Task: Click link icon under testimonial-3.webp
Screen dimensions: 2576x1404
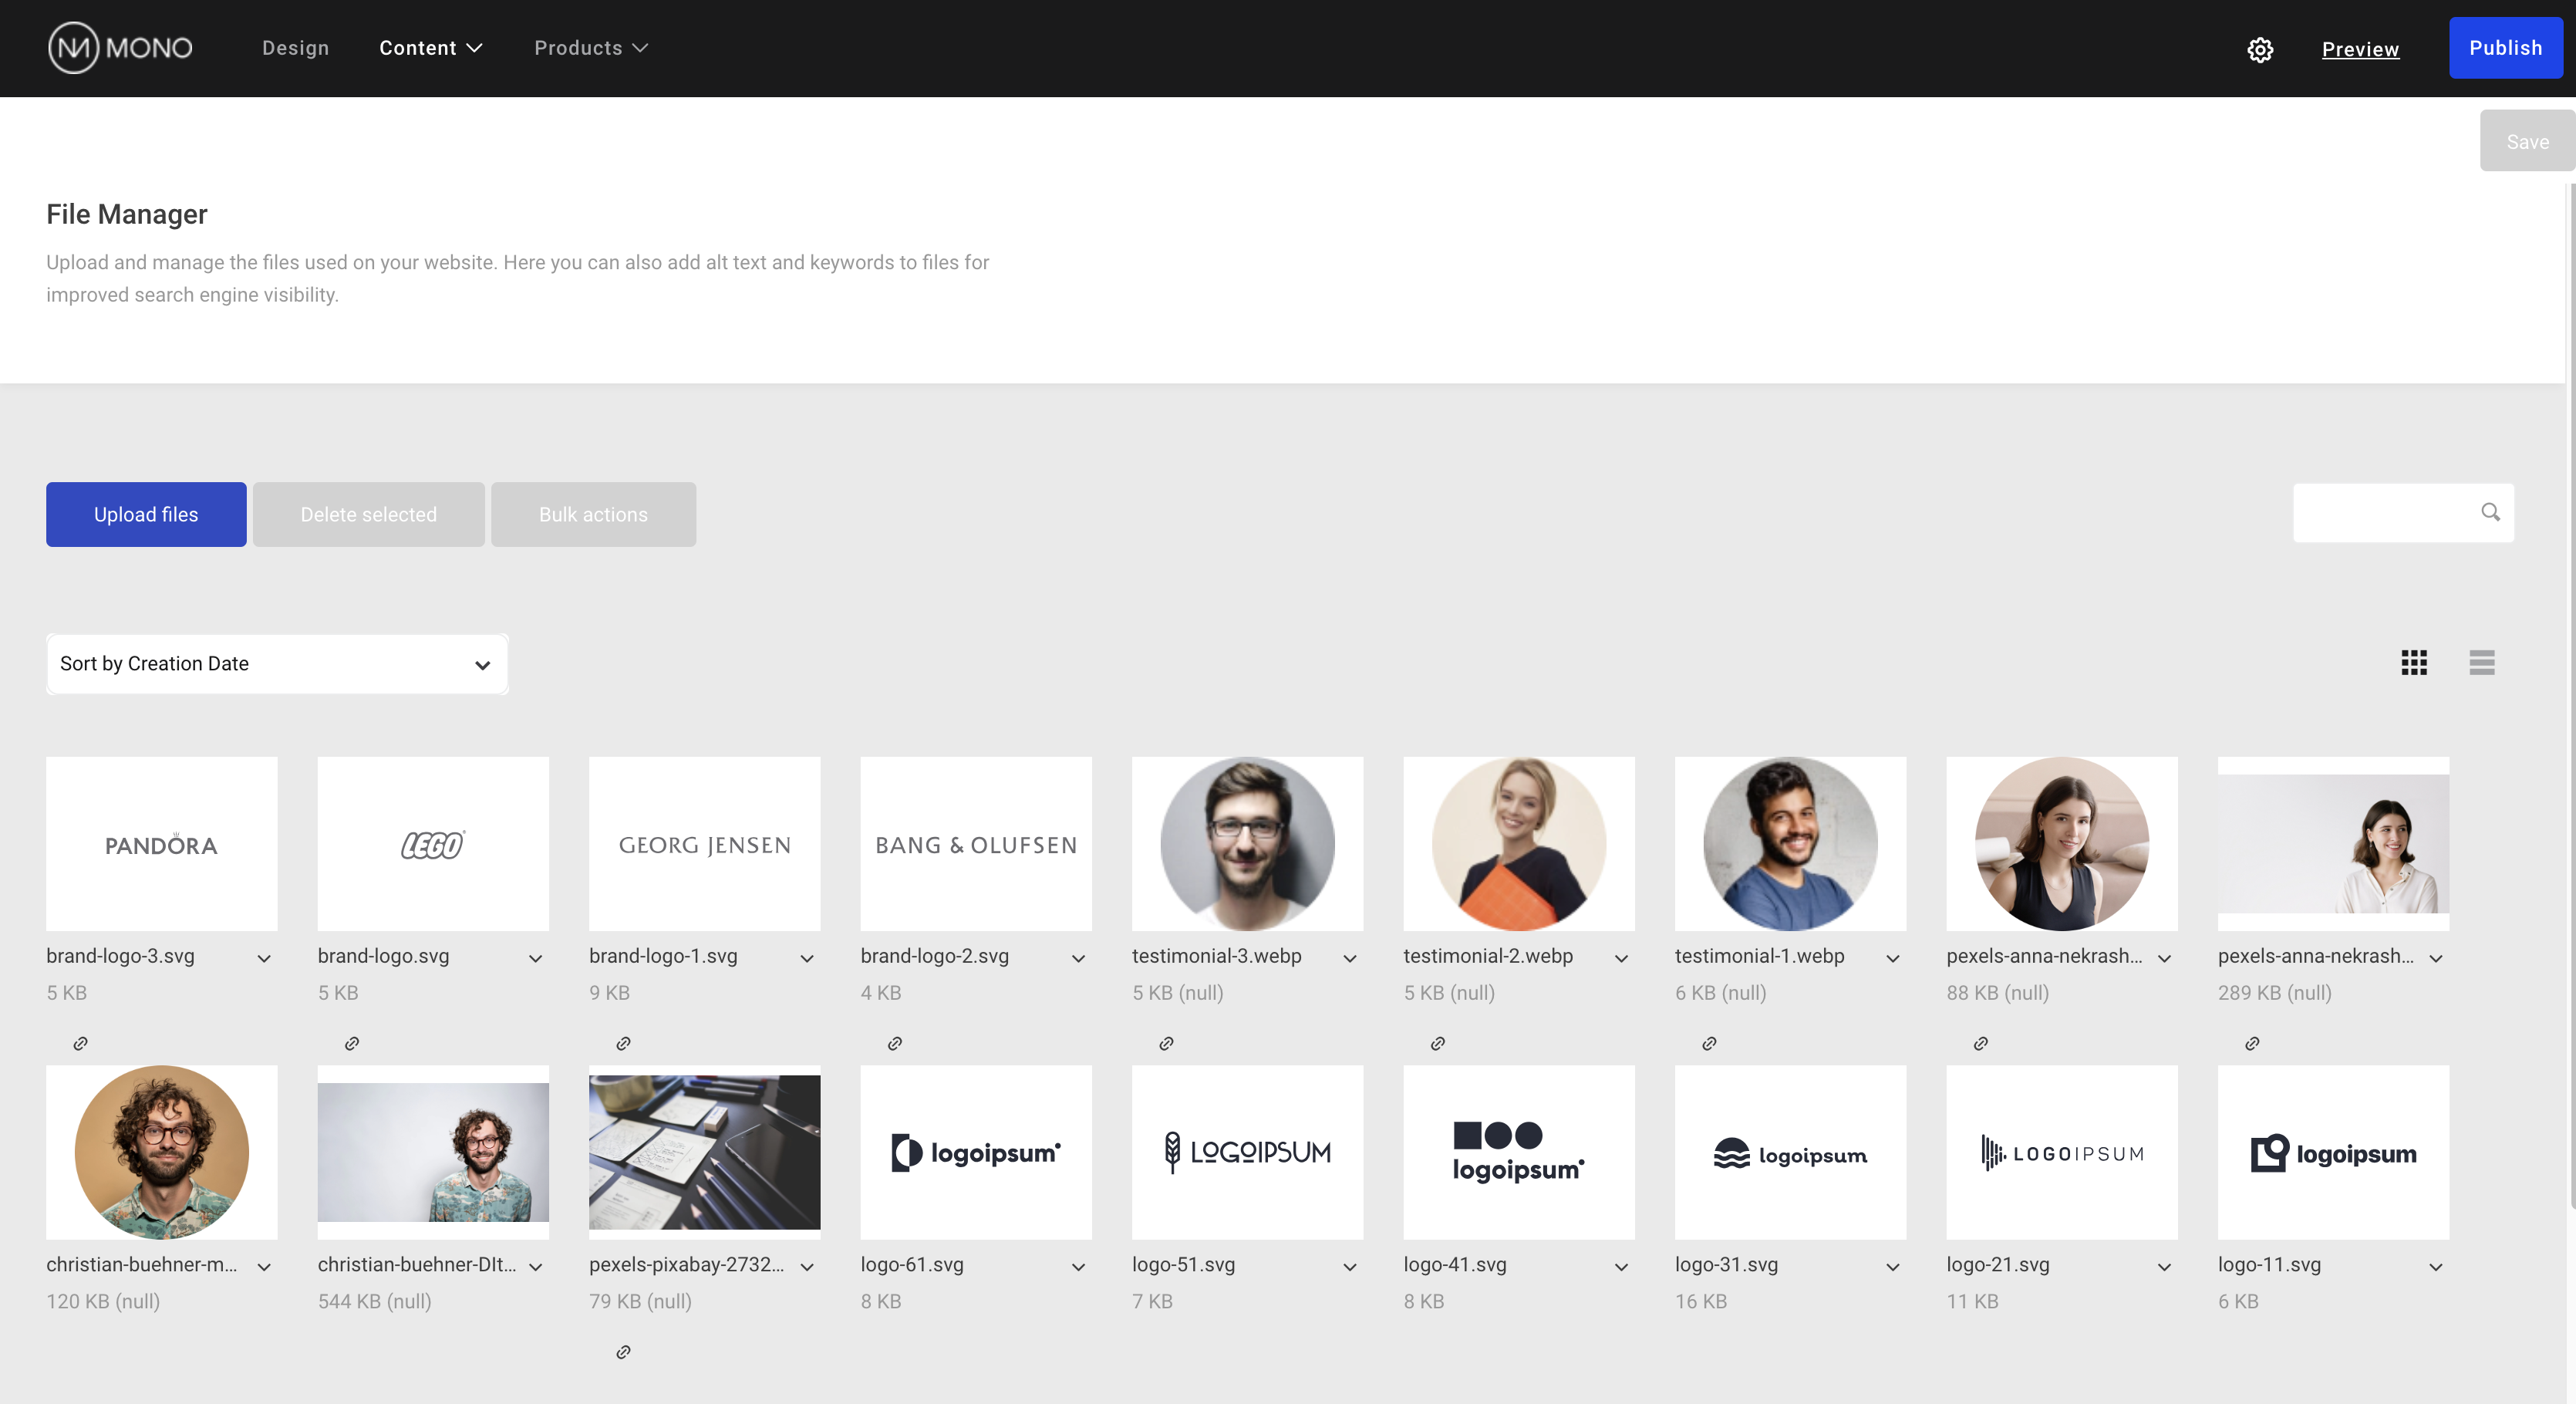Action: tap(1166, 1043)
